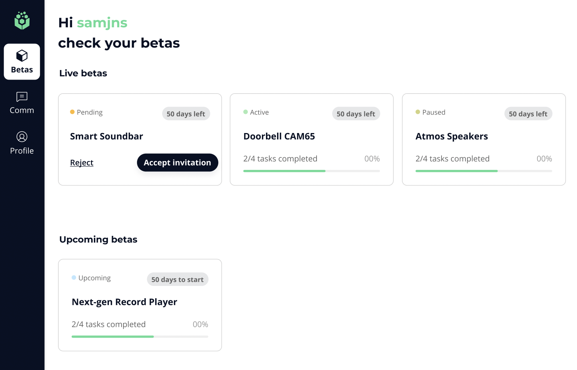Click the '50 days to start' badge
Viewport: 577px width, 370px height.
(177, 279)
